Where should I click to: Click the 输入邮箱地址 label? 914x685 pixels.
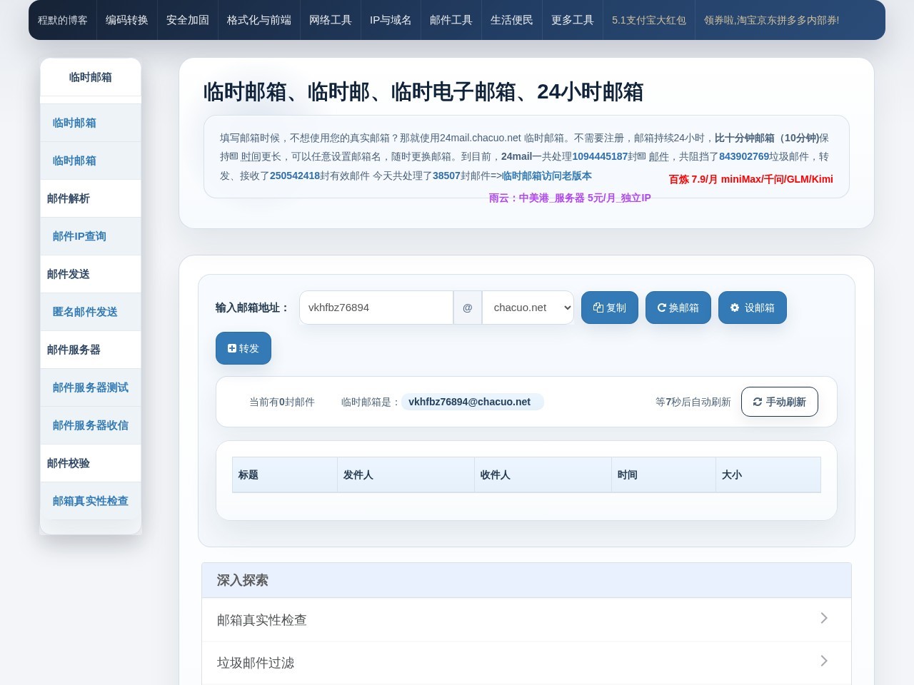tap(252, 308)
